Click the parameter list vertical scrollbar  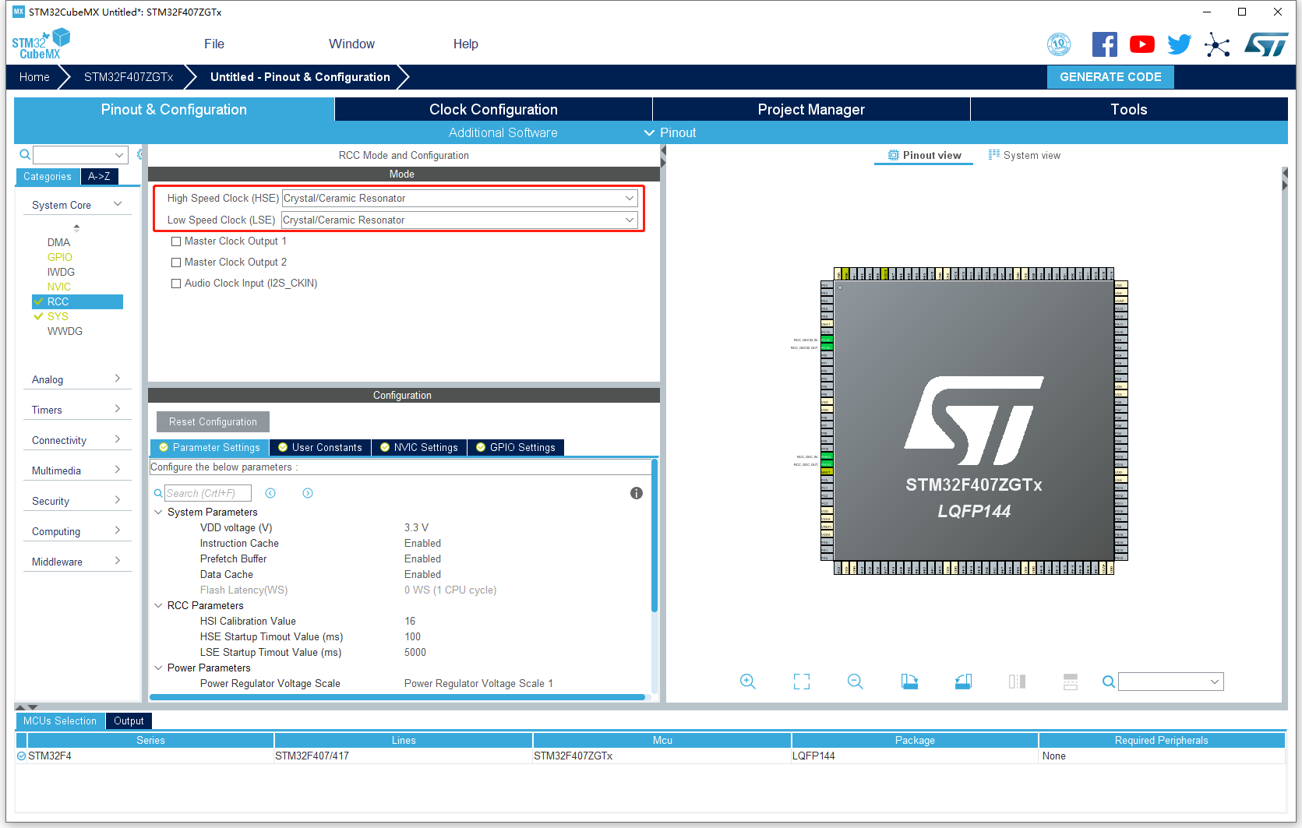click(x=655, y=536)
